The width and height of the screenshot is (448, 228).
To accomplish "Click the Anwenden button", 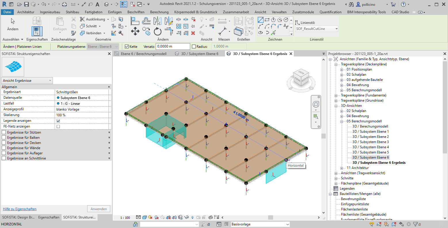I will 98,209.
